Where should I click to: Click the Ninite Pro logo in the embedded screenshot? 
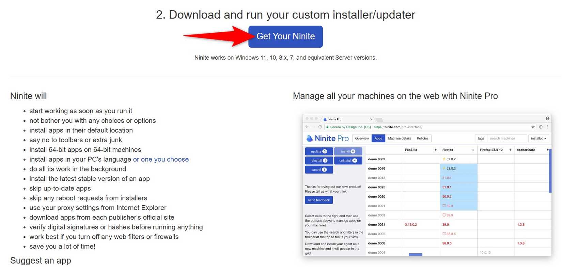click(328, 138)
